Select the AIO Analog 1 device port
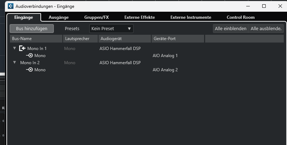 (165, 56)
